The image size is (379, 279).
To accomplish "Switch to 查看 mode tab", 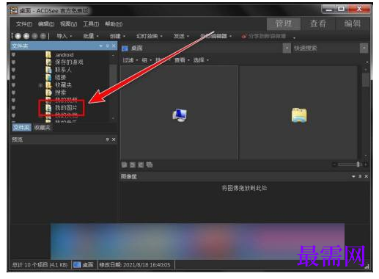I will pos(318,23).
